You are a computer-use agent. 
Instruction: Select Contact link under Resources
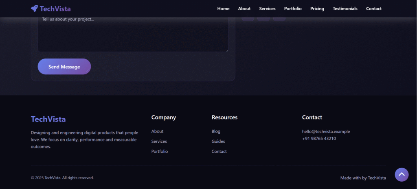point(219,152)
